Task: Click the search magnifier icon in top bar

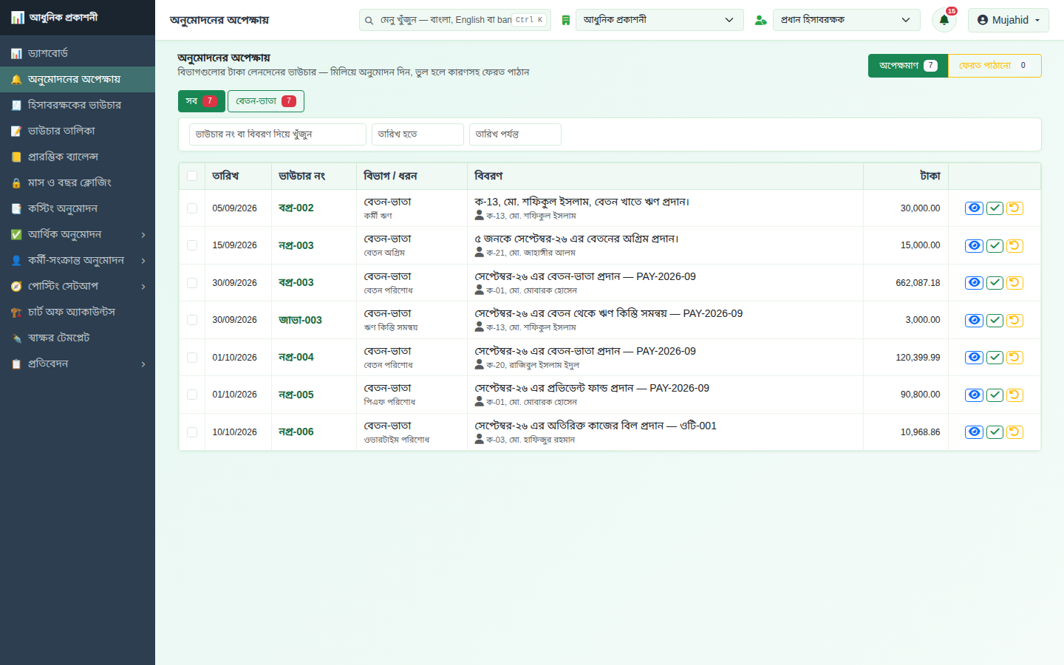Action: [369, 20]
